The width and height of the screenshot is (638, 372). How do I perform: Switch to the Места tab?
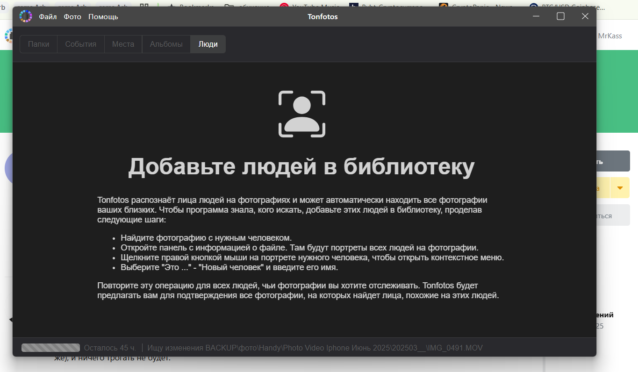tap(123, 44)
